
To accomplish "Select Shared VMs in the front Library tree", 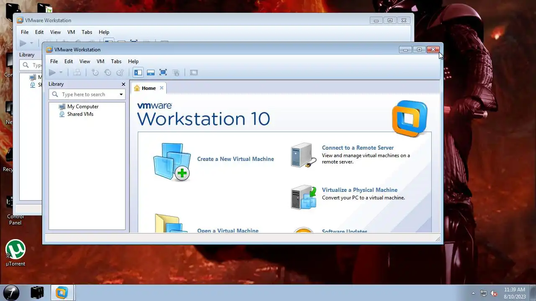I will [x=80, y=114].
